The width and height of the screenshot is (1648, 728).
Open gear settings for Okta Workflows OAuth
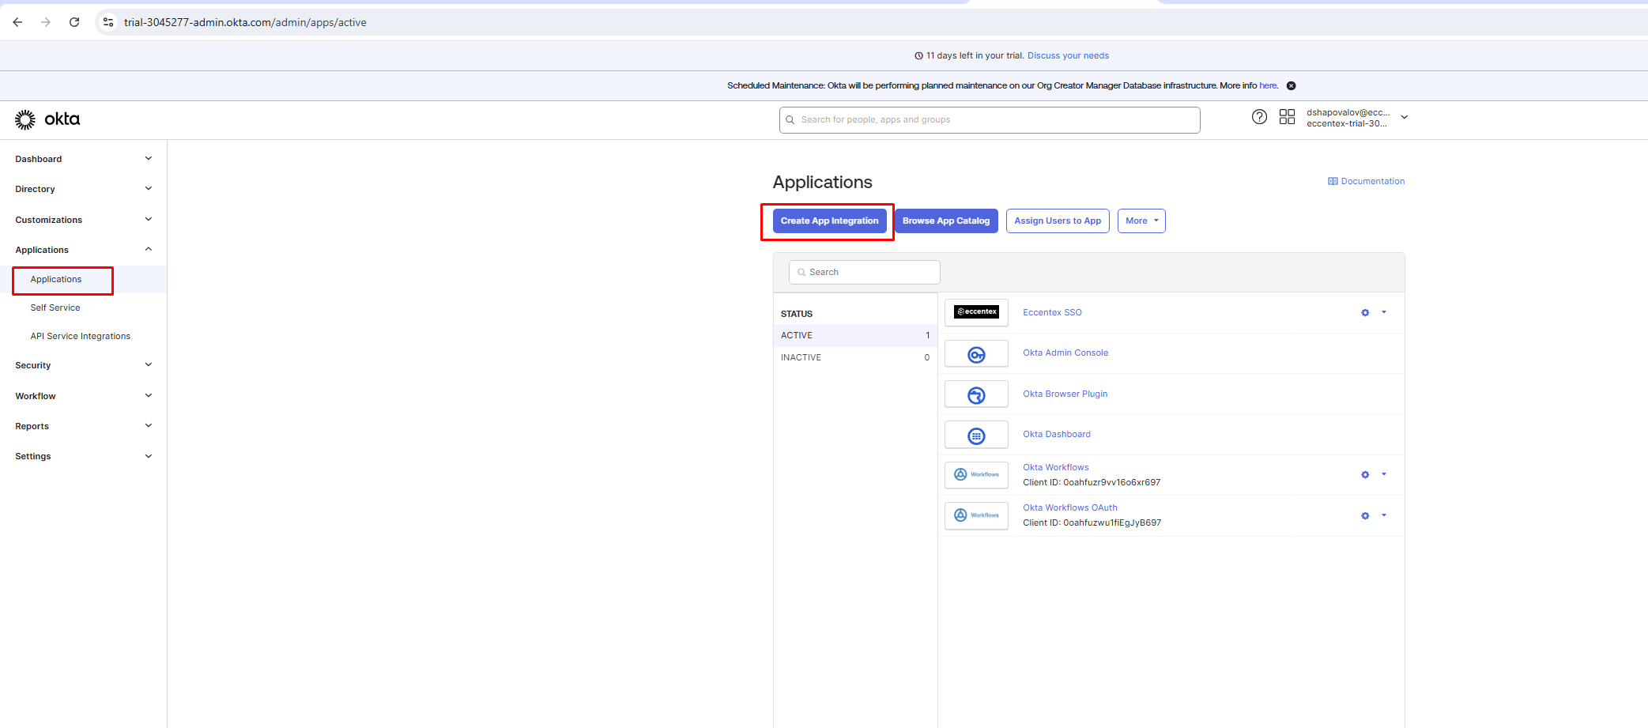pyautogui.click(x=1365, y=516)
